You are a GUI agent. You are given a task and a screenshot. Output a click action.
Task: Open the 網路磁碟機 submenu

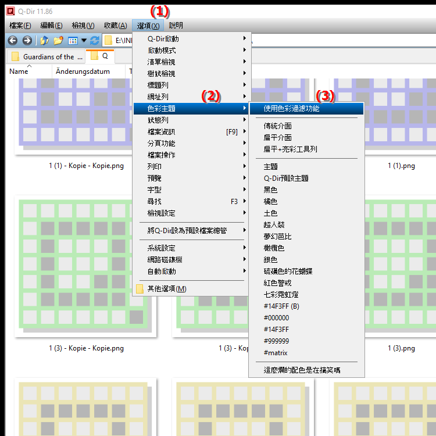pyautogui.click(x=192, y=260)
